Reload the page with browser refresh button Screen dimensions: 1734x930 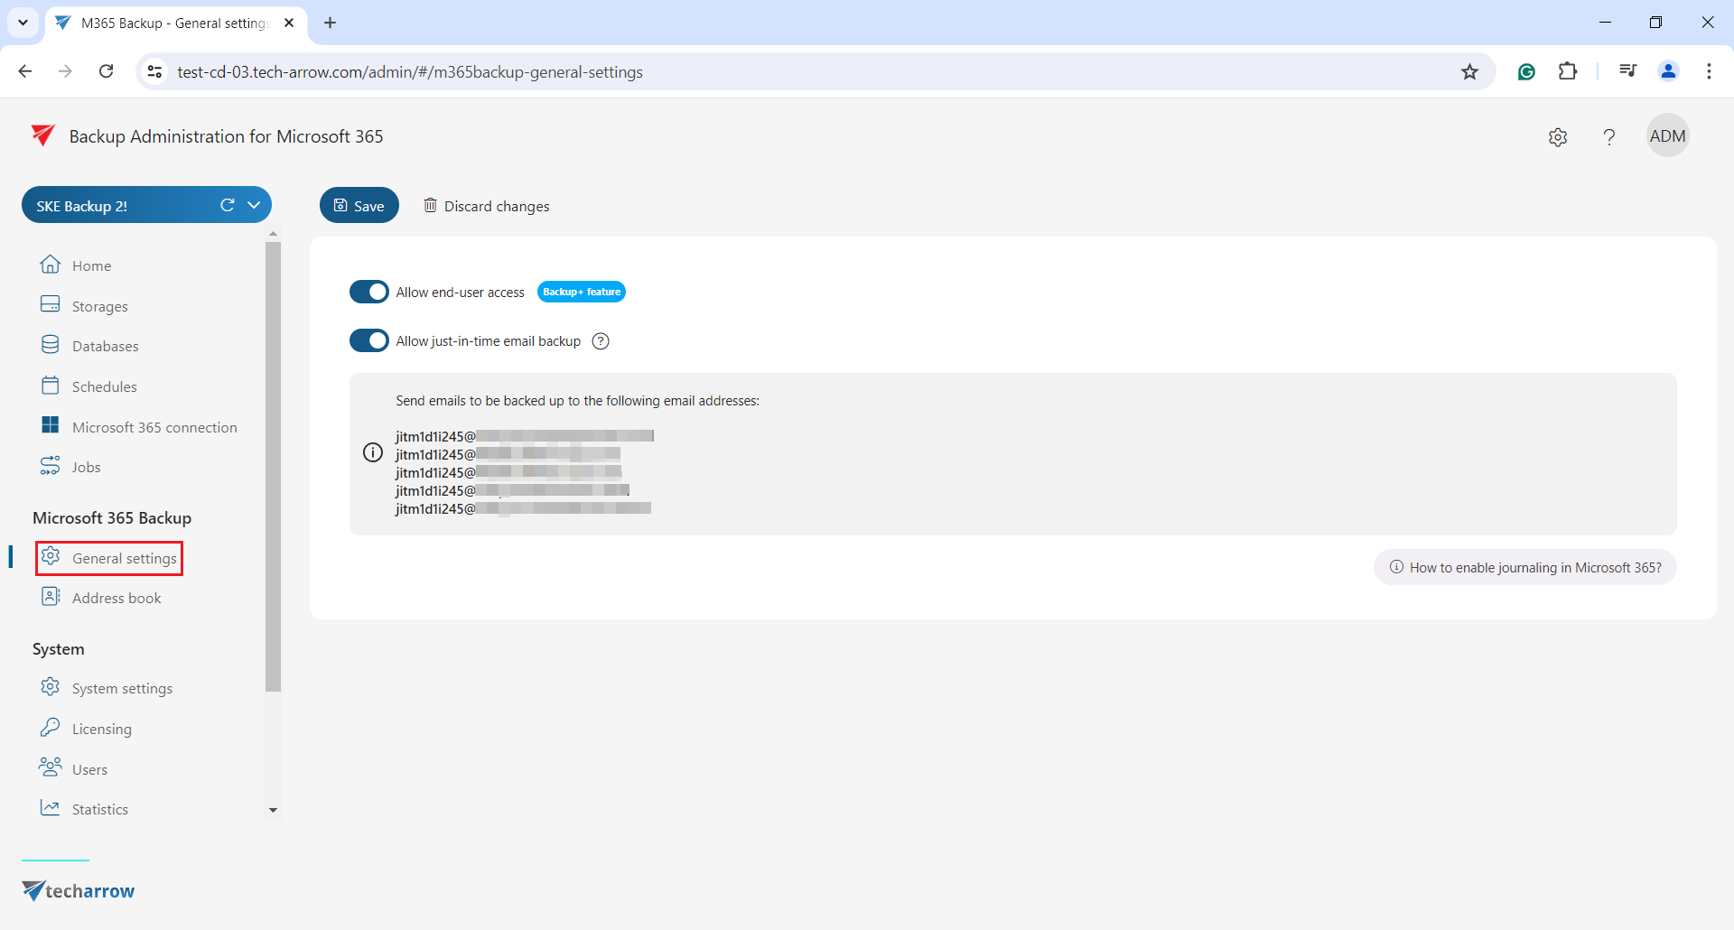tap(107, 71)
